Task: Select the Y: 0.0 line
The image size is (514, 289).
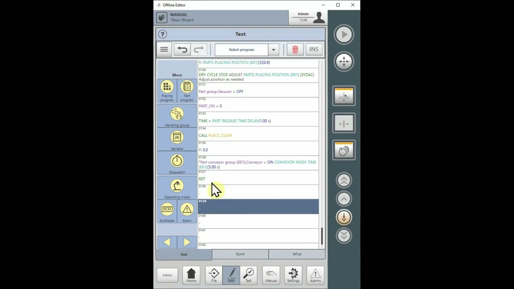Action: (x=258, y=148)
